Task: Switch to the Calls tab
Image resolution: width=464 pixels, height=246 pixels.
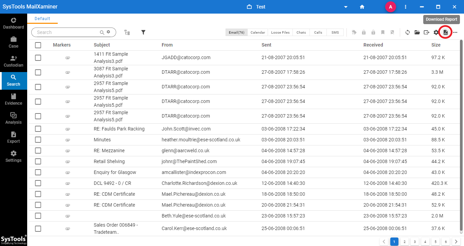Action: pyautogui.click(x=318, y=32)
